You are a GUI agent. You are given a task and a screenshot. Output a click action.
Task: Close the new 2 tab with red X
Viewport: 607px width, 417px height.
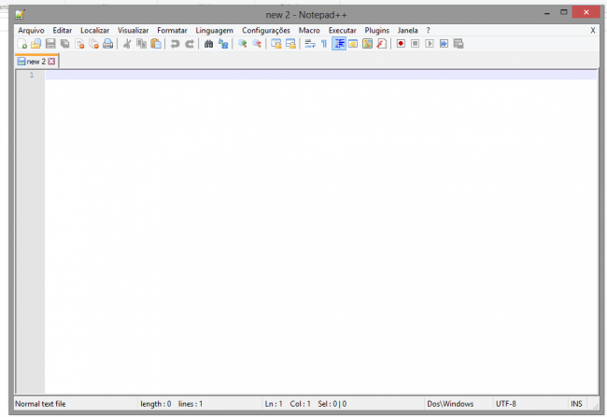(51, 62)
